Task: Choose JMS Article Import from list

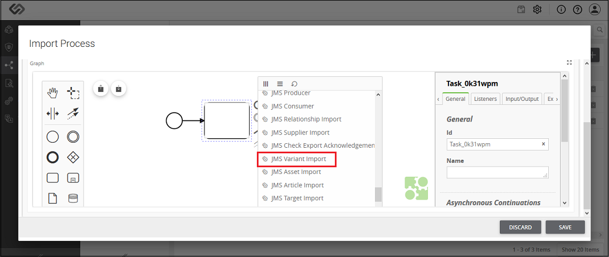Action: [298, 185]
